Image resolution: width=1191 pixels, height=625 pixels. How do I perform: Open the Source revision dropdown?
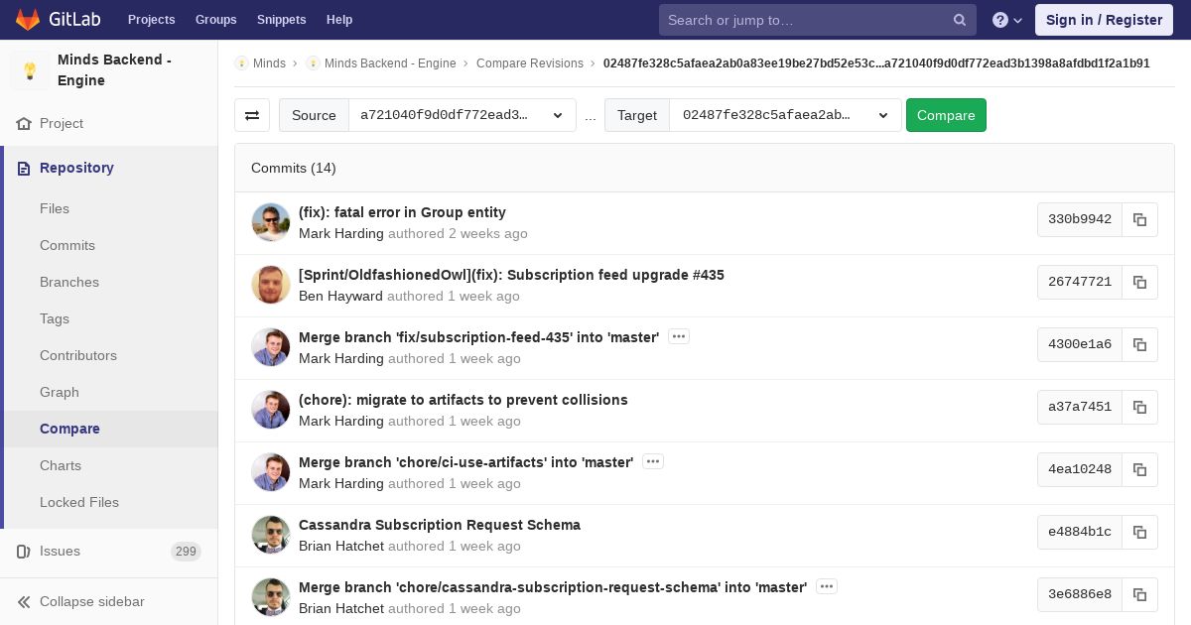click(463, 115)
